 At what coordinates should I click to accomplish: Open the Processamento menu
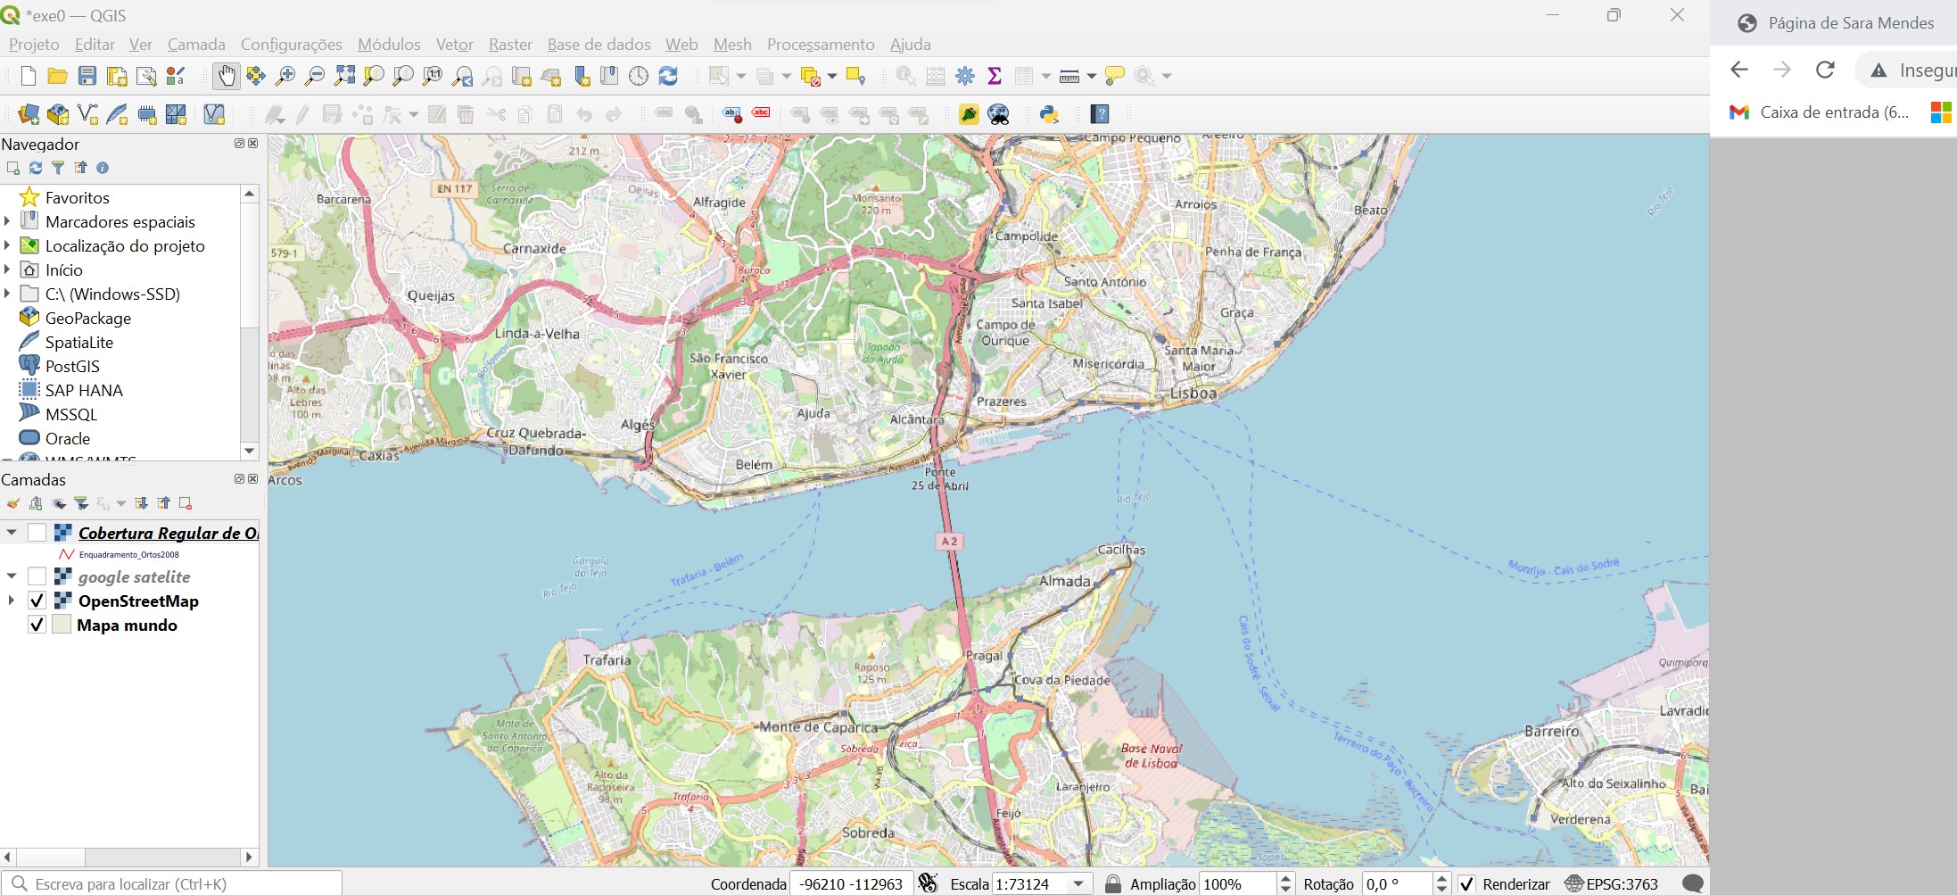pos(821,44)
